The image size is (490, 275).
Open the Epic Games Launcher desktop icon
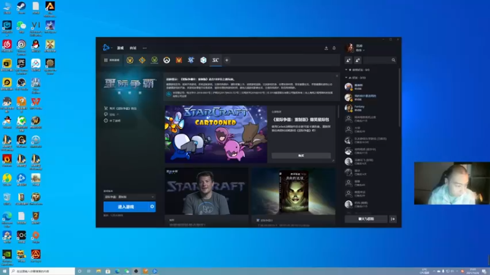point(21,66)
